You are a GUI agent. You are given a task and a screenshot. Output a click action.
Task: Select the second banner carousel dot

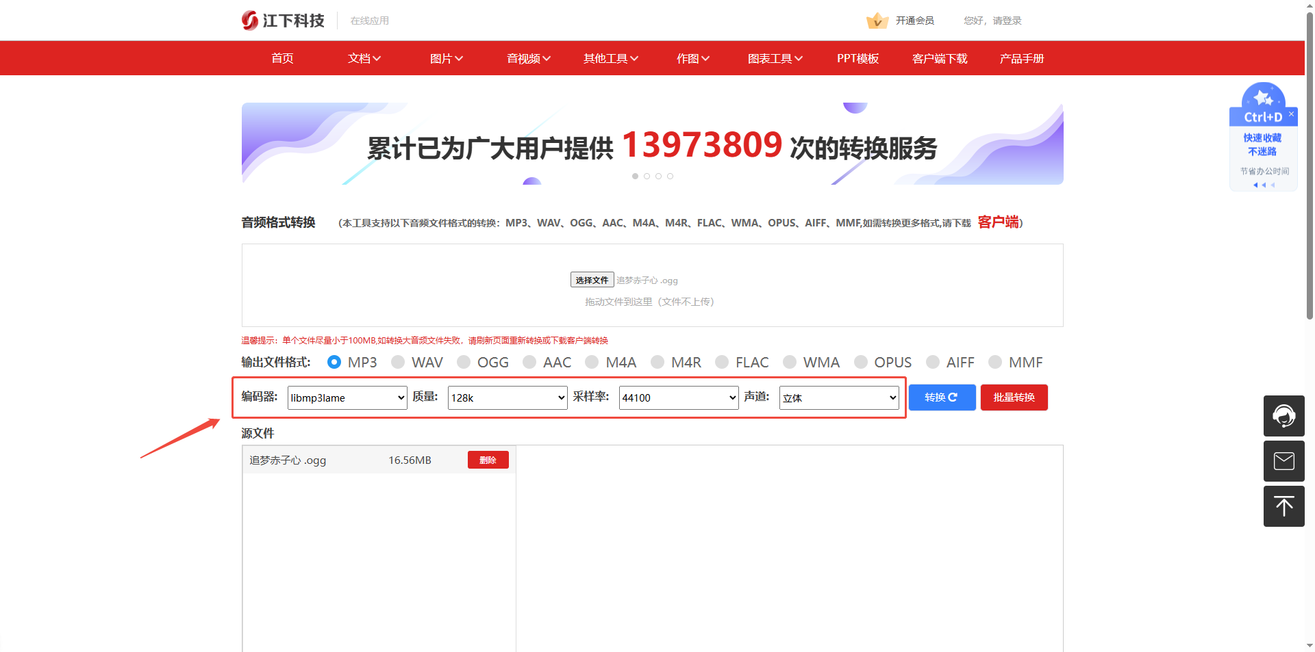(647, 177)
